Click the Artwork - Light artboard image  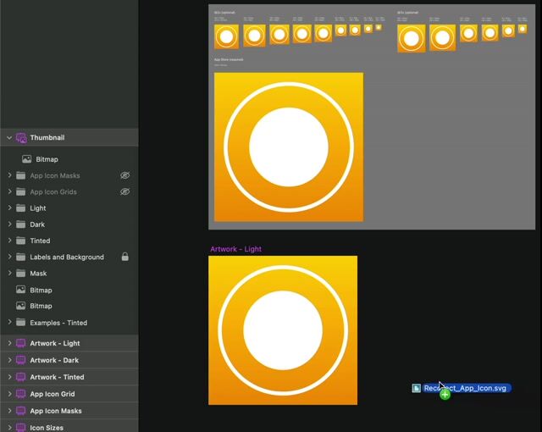pos(282,330)
